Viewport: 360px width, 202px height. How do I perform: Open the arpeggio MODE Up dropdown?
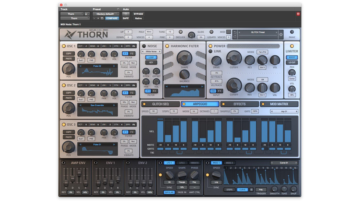point(194,111)
